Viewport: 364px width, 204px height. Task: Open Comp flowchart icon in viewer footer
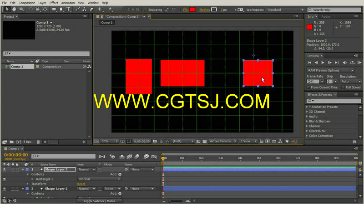[x=280, y=141]
